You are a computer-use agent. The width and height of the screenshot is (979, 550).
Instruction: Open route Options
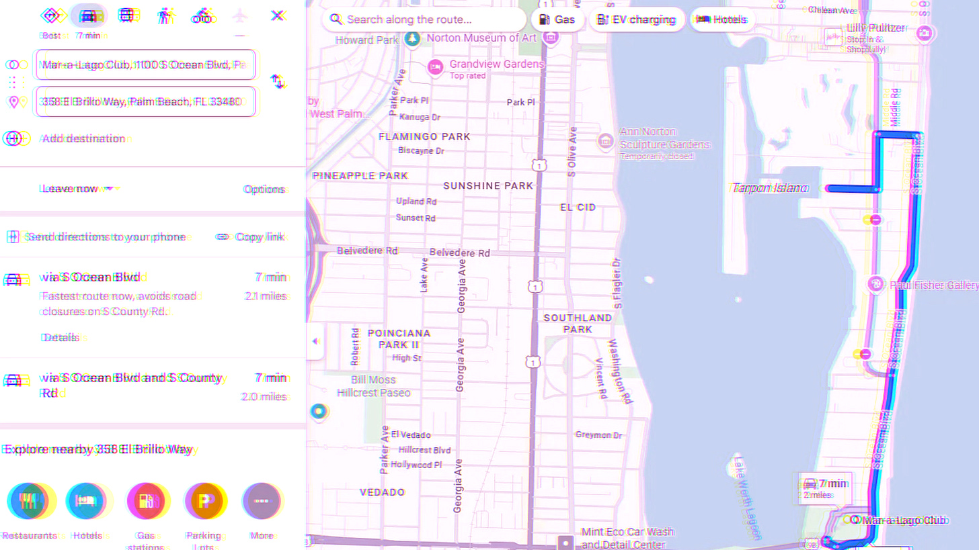(264, 189)
